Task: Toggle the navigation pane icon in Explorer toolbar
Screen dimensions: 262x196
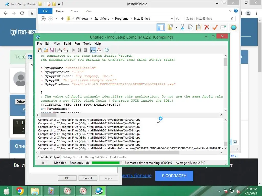Action: coord(161,27)
